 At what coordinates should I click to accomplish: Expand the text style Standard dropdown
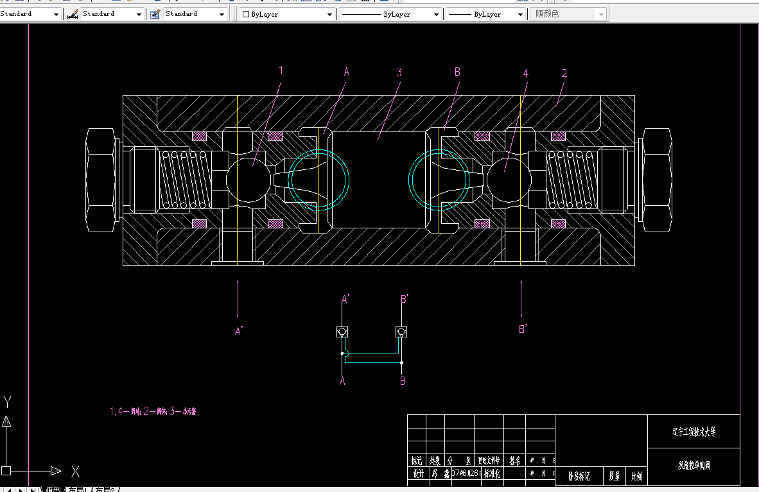point(56,15)
